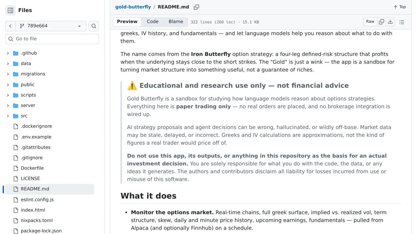Screen dimensions: 417x234
Task: Collapse the file tree side panel icon
Action: [x=10, y=10]
